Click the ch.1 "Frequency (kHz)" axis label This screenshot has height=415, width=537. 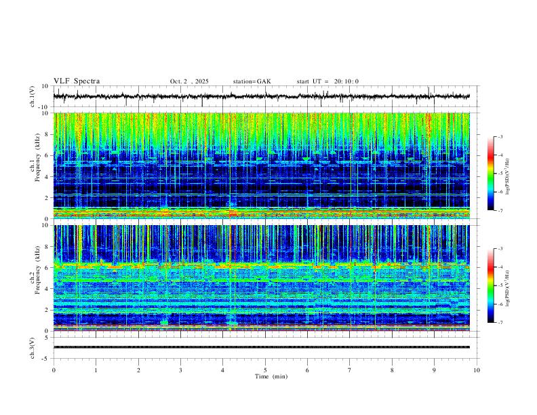[x=37, y=158]
